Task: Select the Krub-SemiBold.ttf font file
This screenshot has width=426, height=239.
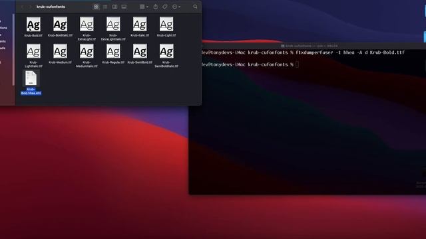Action: [x=140, y=51]
